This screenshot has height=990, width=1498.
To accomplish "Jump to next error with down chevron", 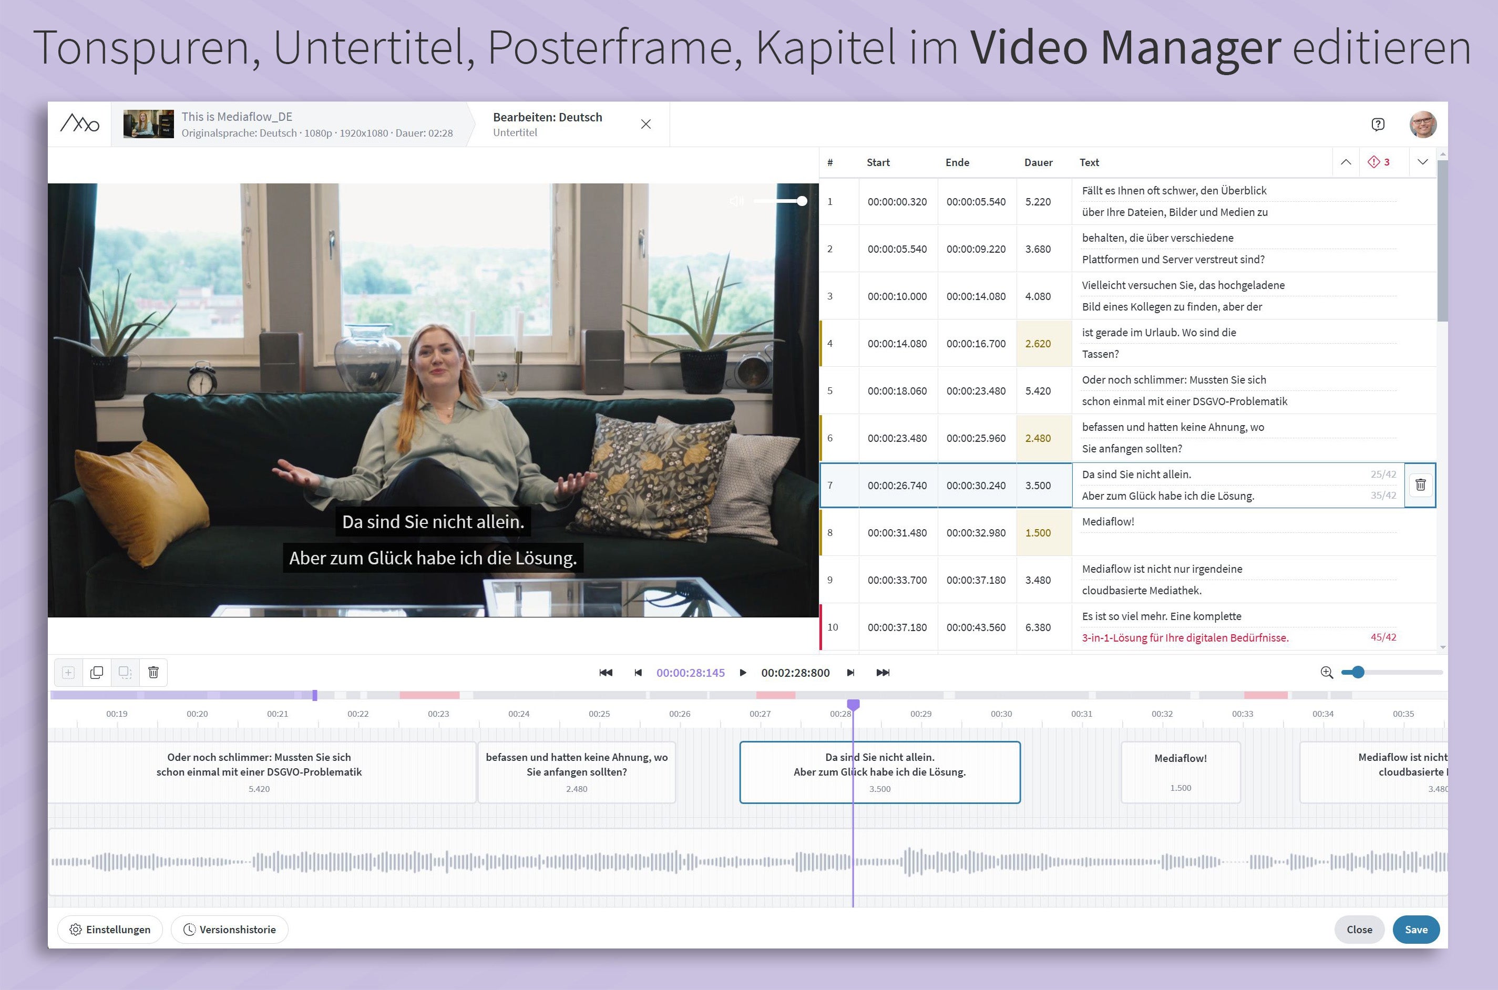I will pyautogui.click(x=1422, y=162).
